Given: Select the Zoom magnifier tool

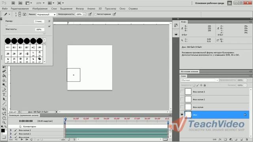Looking at the screenshot, I should click(4, 123).
